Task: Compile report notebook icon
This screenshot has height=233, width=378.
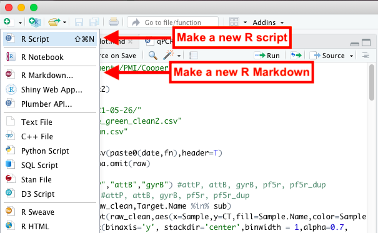Action: click(194, 56)
